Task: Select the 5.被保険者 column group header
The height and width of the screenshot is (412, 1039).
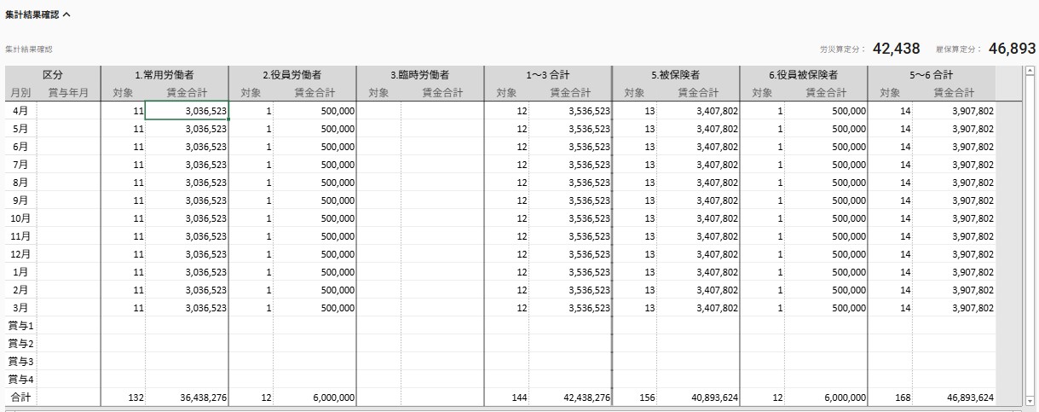Action: click(x=676, y=75)
